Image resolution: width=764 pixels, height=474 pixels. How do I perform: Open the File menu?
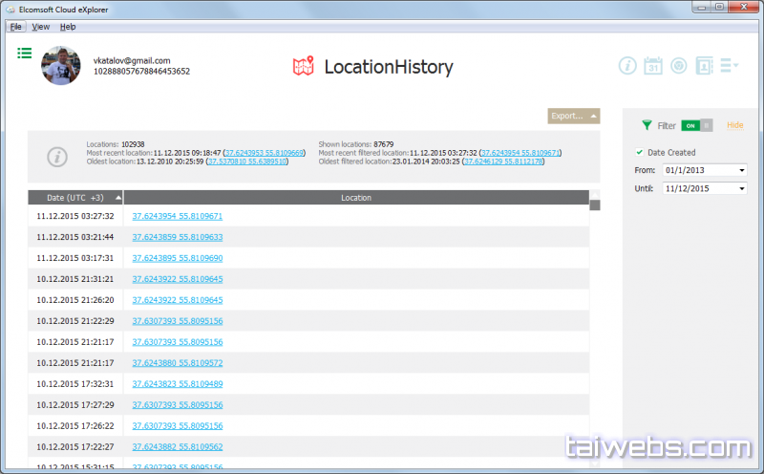[16, 27]
